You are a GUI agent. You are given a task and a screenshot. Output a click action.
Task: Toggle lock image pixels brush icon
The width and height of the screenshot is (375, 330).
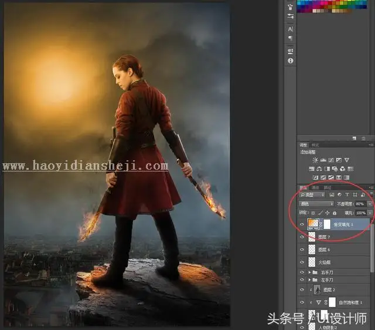(321, 213)
